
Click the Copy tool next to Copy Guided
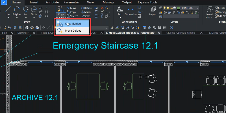[x=72, y=12]
